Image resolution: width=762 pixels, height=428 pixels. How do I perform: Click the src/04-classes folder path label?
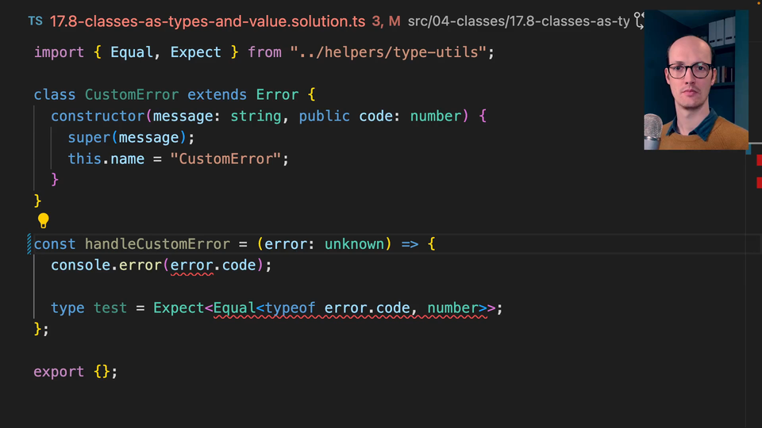point(518,21)
